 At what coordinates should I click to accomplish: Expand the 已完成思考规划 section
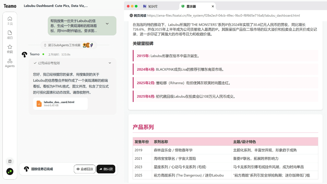110,63
